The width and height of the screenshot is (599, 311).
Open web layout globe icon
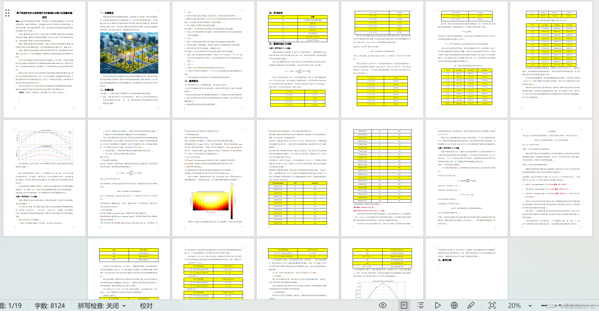tap(454, 305)
